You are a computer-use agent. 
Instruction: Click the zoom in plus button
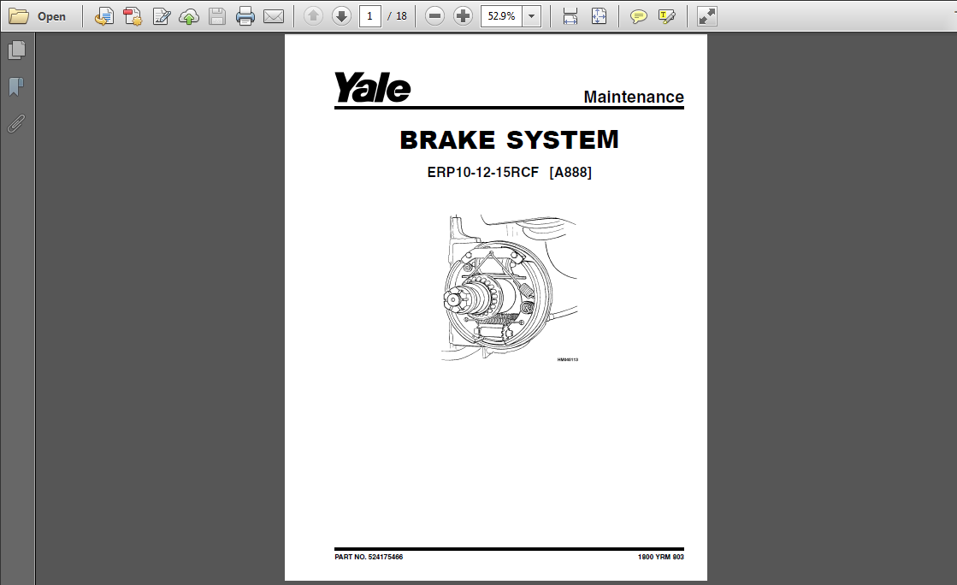pyautogui.click(x=464, y=16)
